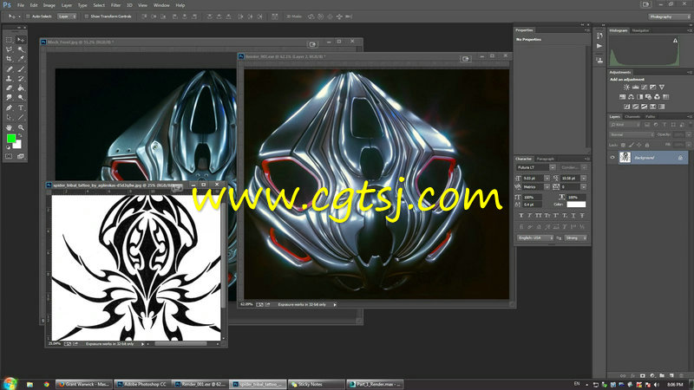Open the Image menu
Screen dimensions: 694x390
(49, 5)
